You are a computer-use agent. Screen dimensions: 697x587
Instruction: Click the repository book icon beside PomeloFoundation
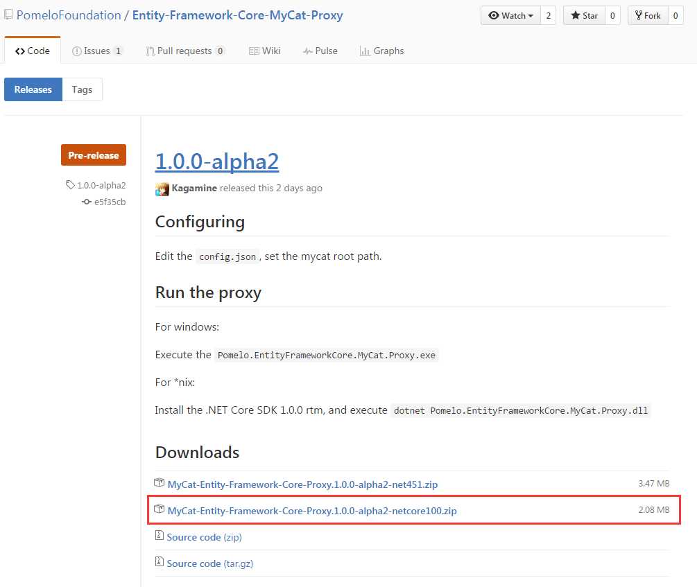8,15
